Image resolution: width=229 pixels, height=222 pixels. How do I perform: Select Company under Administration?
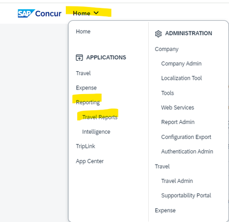[x=167, y=49]
